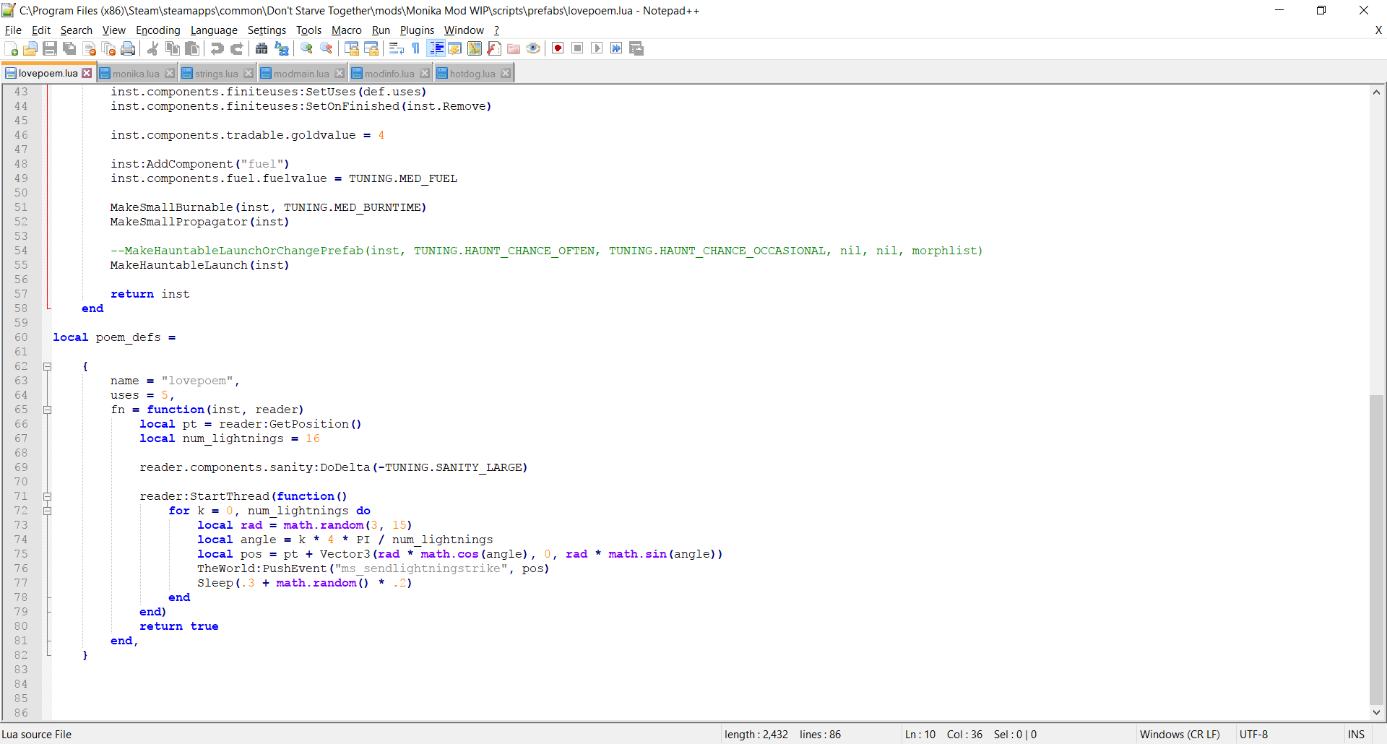The width and height of the screenshot is (1387, 744).
Task: Click the INS insert mode indicator
Action: (1356, 735)
